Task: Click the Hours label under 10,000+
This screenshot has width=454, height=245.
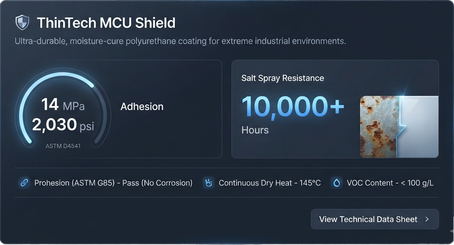Action: [255, 130]
